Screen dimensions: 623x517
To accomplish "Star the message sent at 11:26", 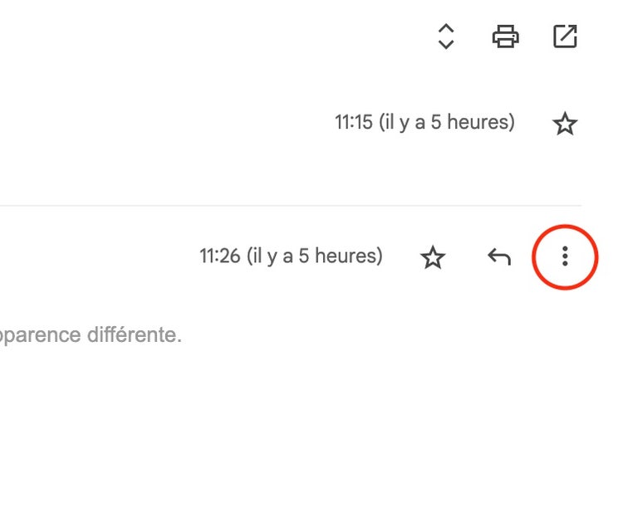I will (433, 257).
